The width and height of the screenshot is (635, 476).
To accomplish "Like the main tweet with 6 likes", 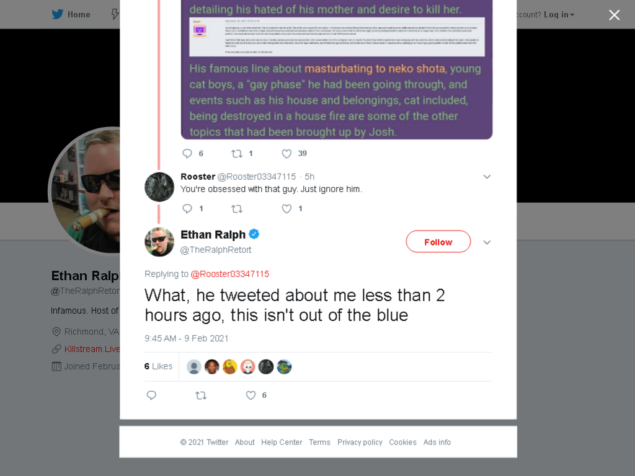I will [251, 395].
